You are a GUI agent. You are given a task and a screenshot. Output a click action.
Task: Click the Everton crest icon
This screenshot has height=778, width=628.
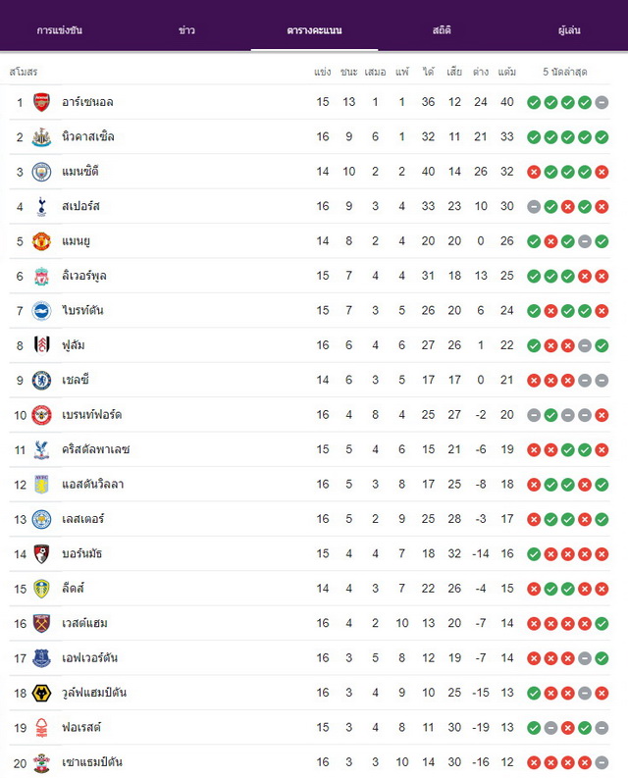[41, 658]
